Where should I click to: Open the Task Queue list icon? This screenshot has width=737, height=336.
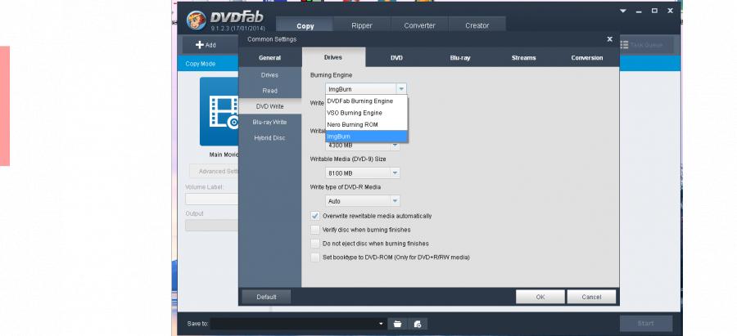click(x=624, y=45)
